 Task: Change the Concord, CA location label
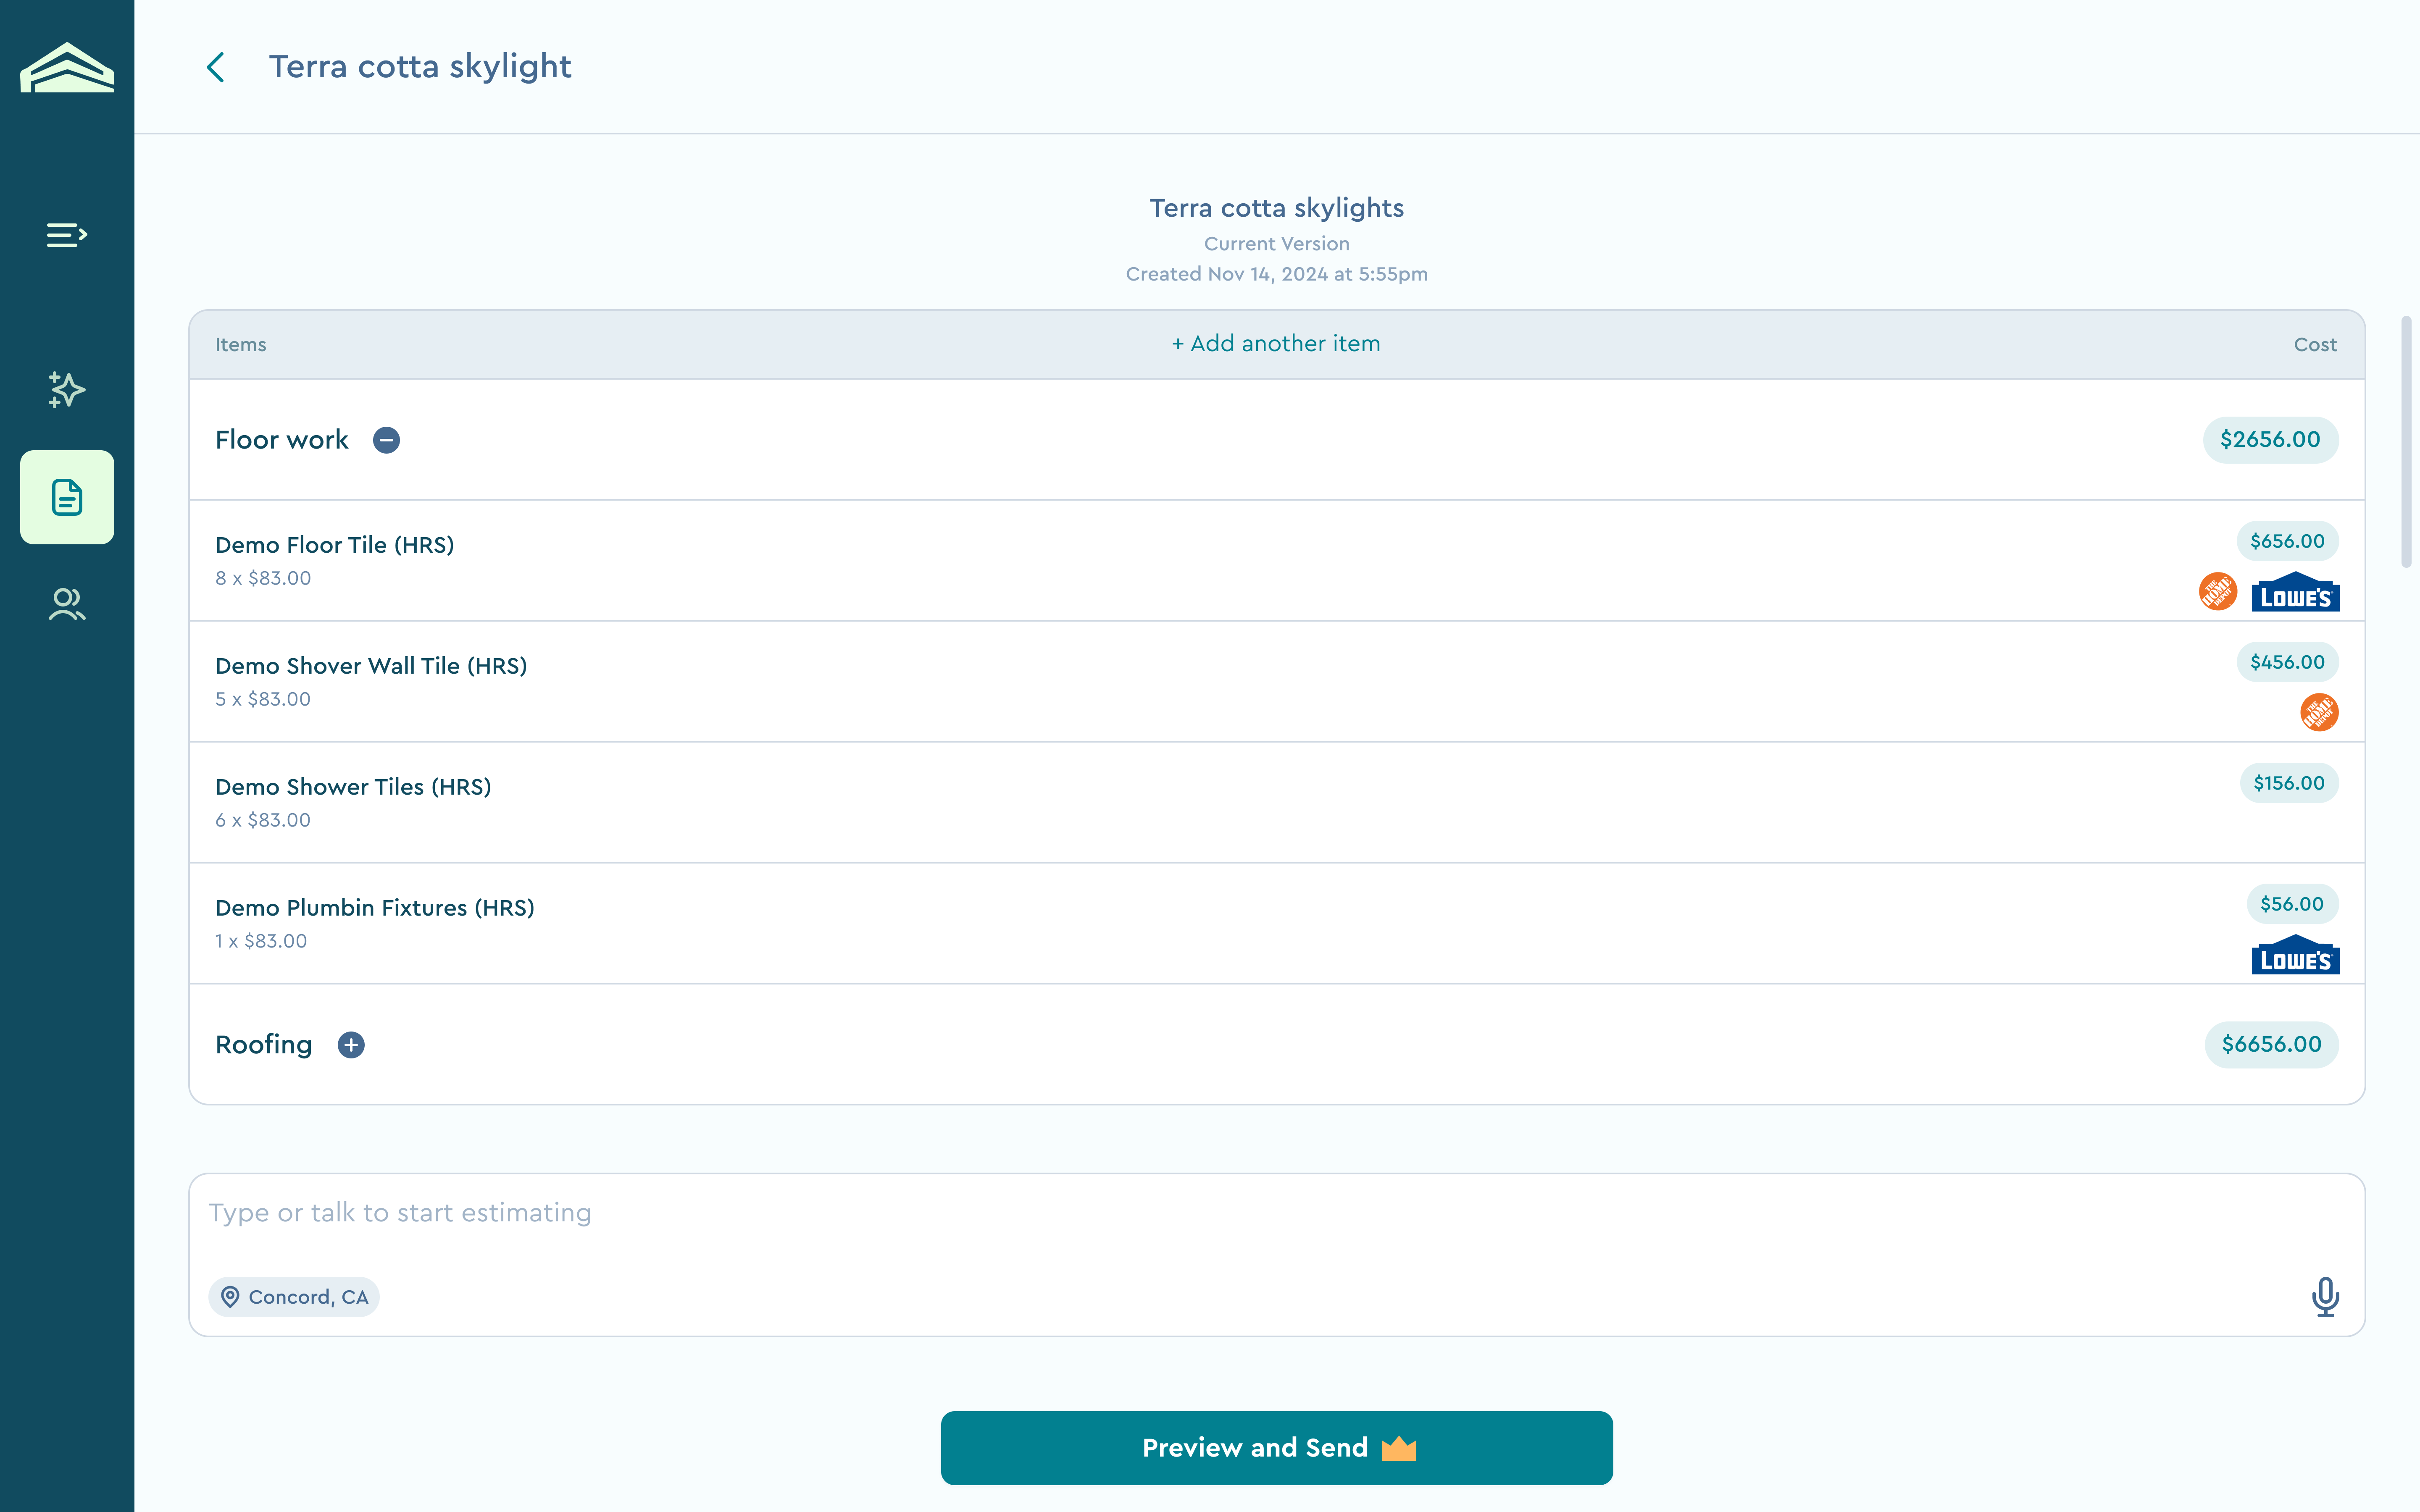(x=308, y=1297)
